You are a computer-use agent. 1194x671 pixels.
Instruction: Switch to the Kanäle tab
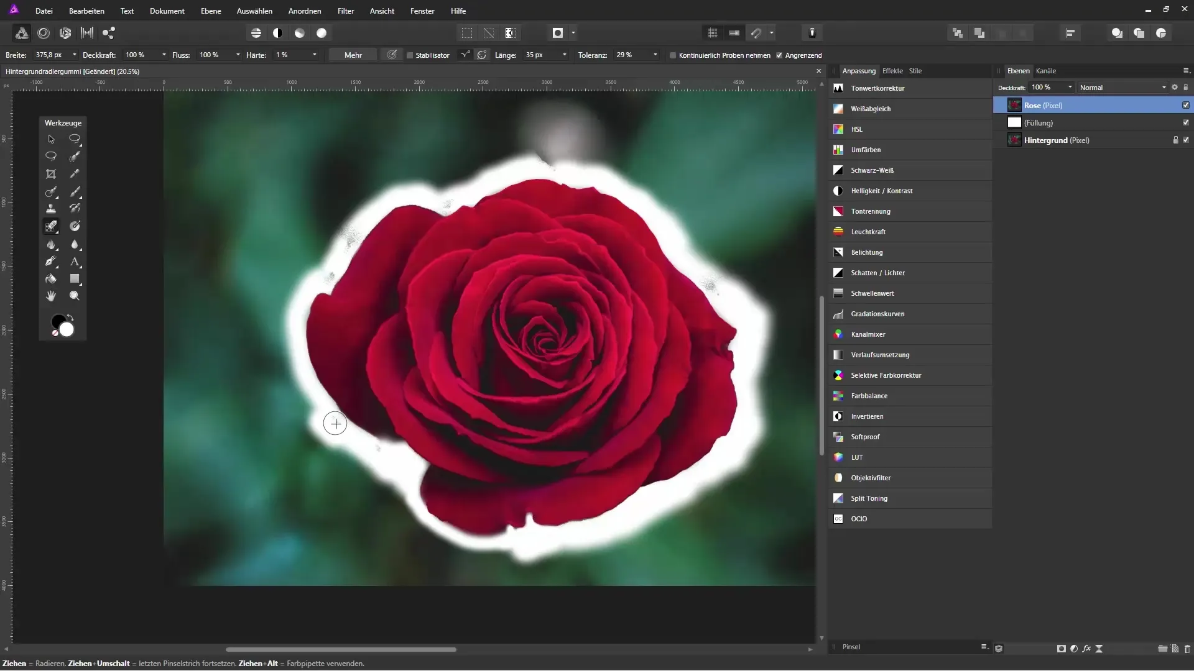click(1046, 71)
